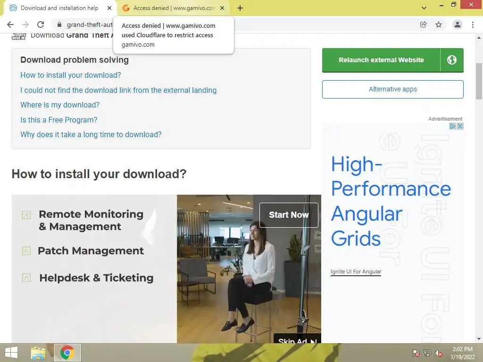Image resolution: width=483 pixels, height=362 pixels.
Task: Click the 'Download problem solving' heading
Action: [74, 60]
